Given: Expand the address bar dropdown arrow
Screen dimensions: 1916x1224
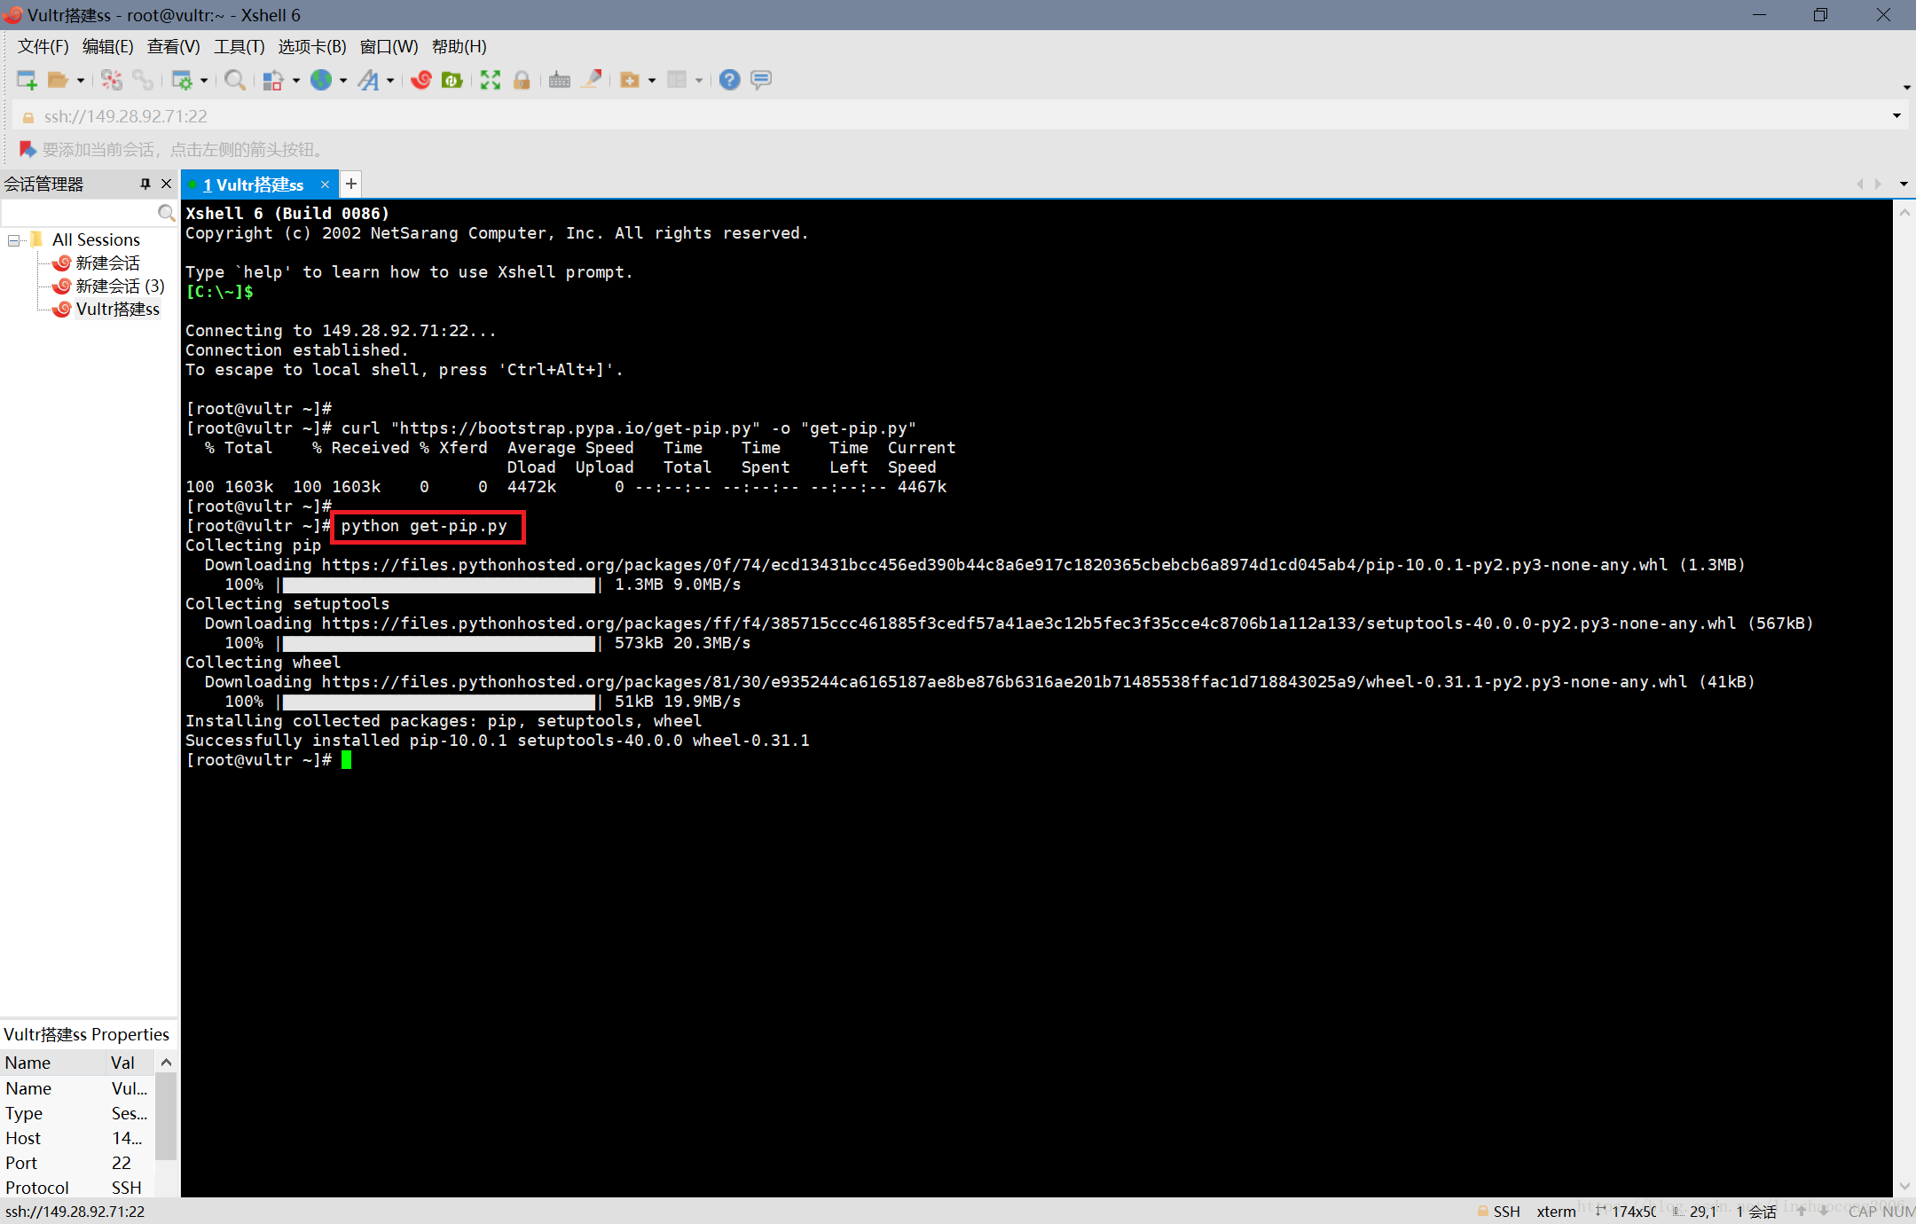Looking at the screenshot, I should (x=1896, y=116).
